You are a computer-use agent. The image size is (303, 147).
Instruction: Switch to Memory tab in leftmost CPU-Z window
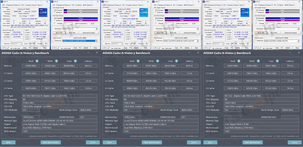click(x=17, y=5)
